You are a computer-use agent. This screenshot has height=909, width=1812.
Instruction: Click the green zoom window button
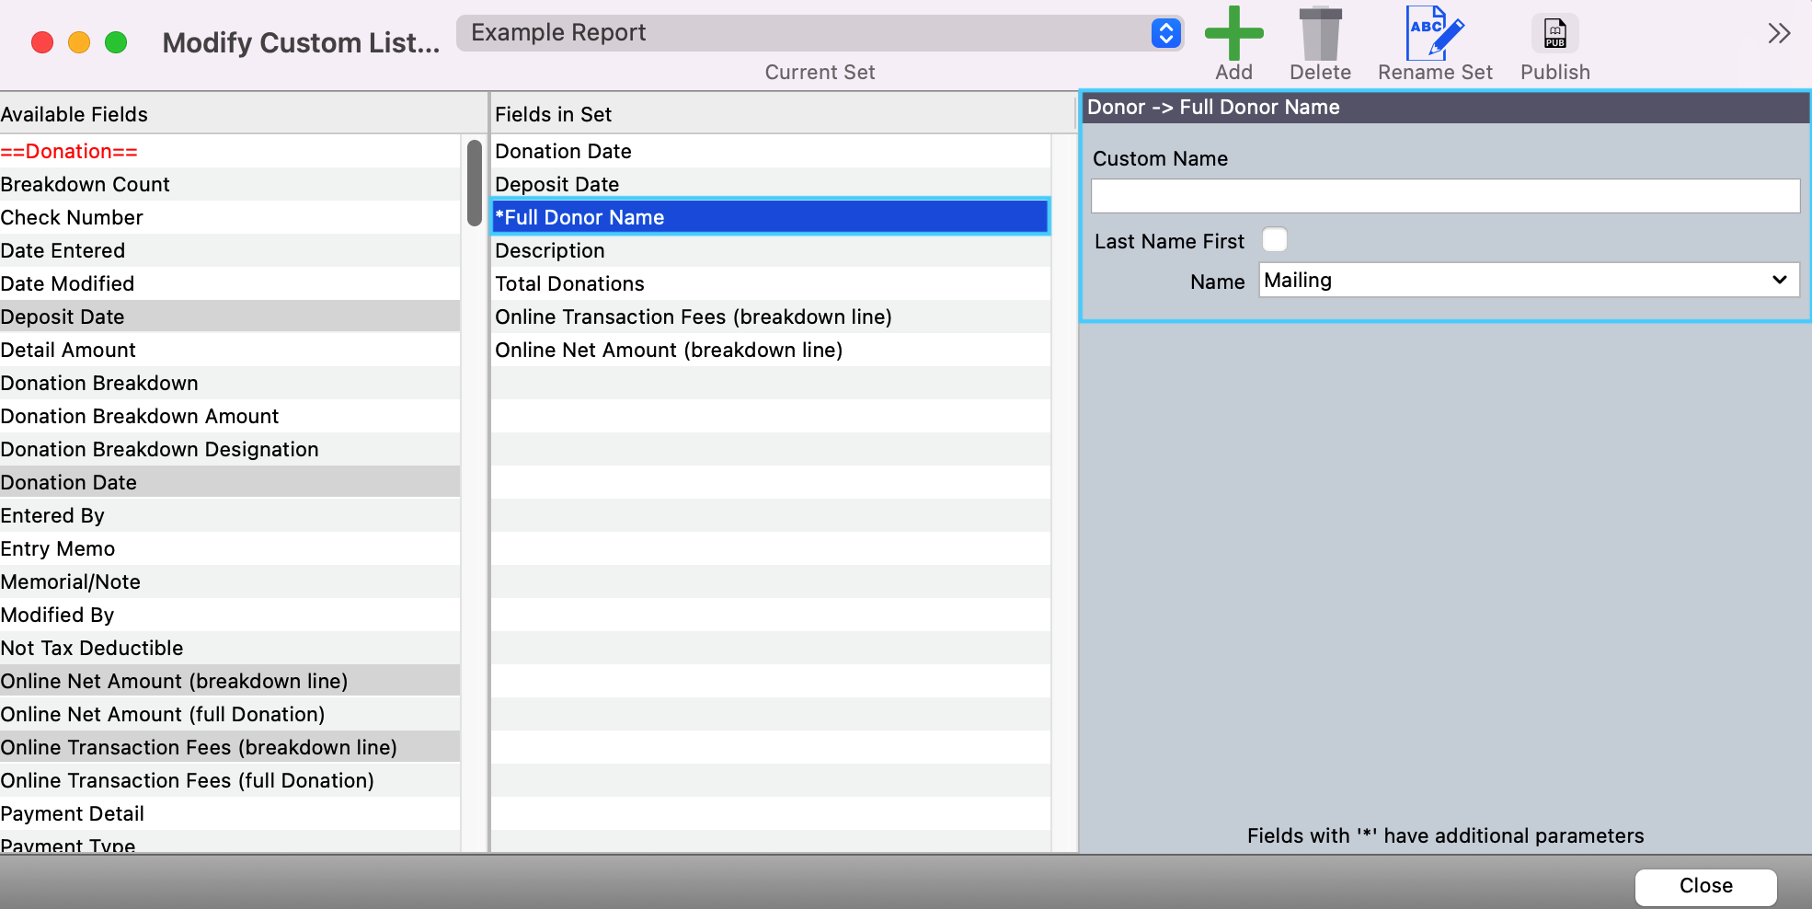(116, 42)
